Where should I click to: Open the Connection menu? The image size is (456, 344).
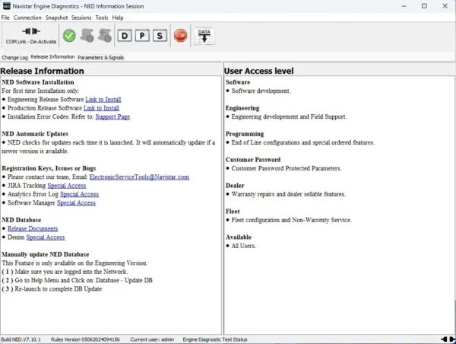point(27,18)
